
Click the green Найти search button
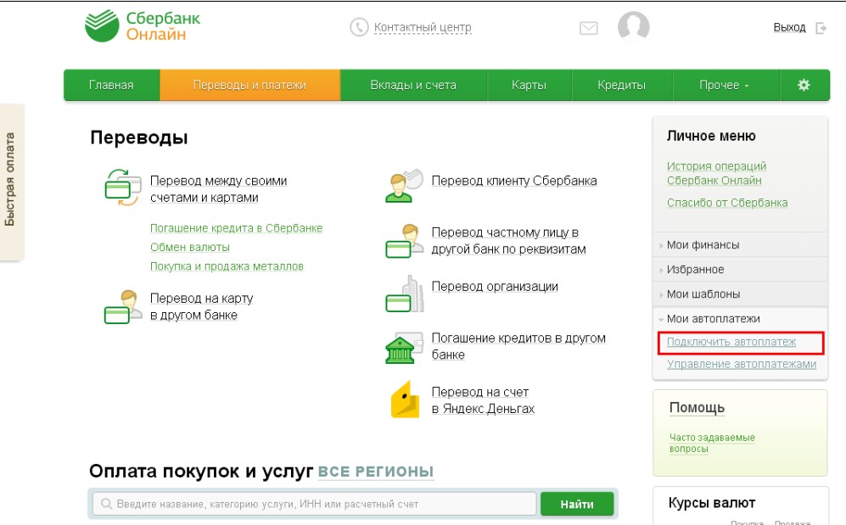(x=577, y=505)
